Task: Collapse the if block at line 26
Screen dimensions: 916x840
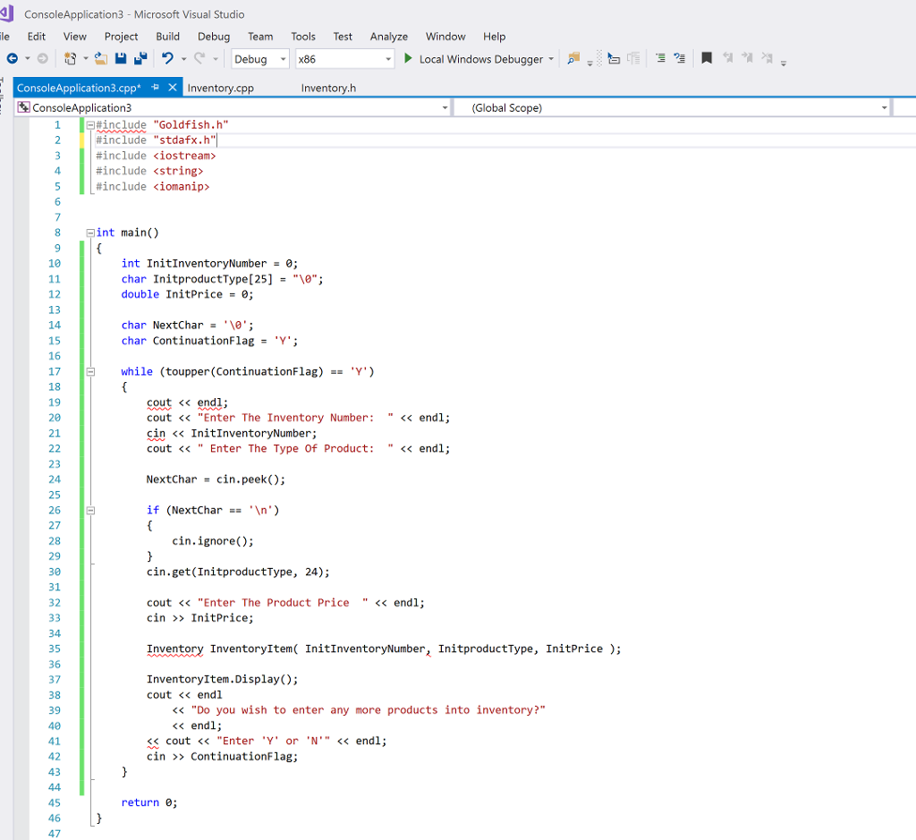Action: (90, 511)
